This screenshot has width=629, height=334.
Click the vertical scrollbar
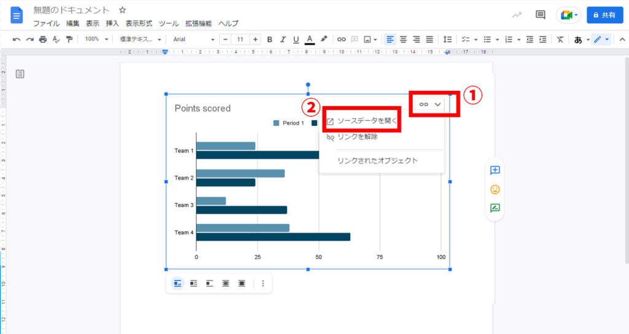(x=627, y=160)
